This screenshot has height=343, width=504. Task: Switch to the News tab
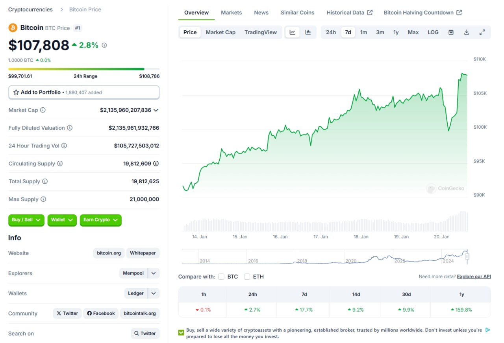[261, 13]
